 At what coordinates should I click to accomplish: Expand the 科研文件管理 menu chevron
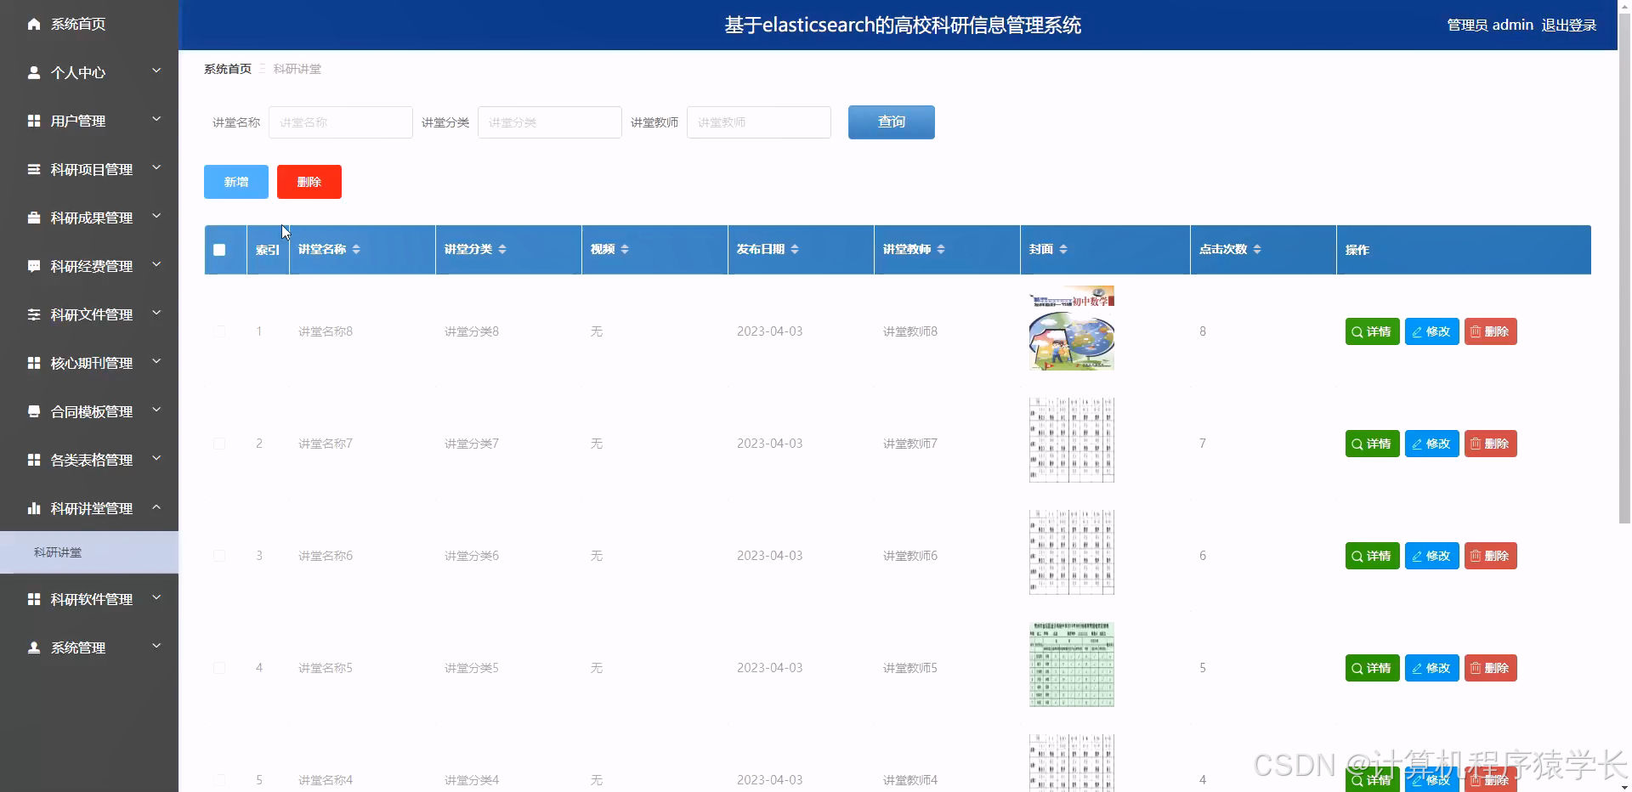tap(156, 313)
